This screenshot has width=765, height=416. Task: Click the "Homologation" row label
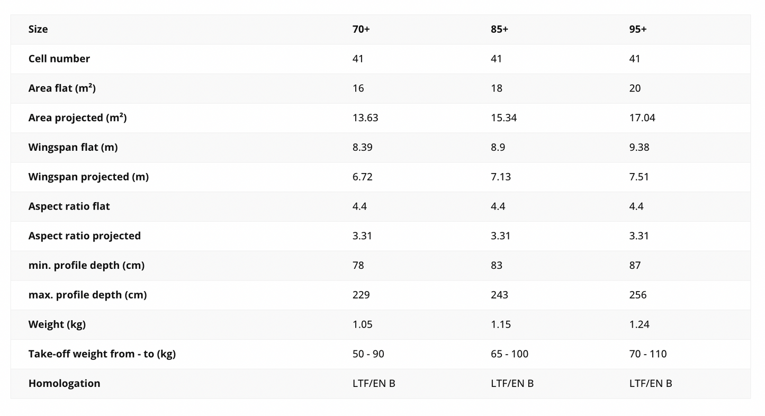[x=64, y=383]
